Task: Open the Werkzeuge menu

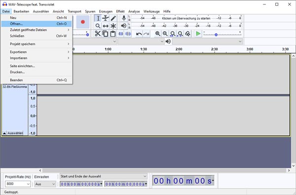Action: click(x=151, y=11)
